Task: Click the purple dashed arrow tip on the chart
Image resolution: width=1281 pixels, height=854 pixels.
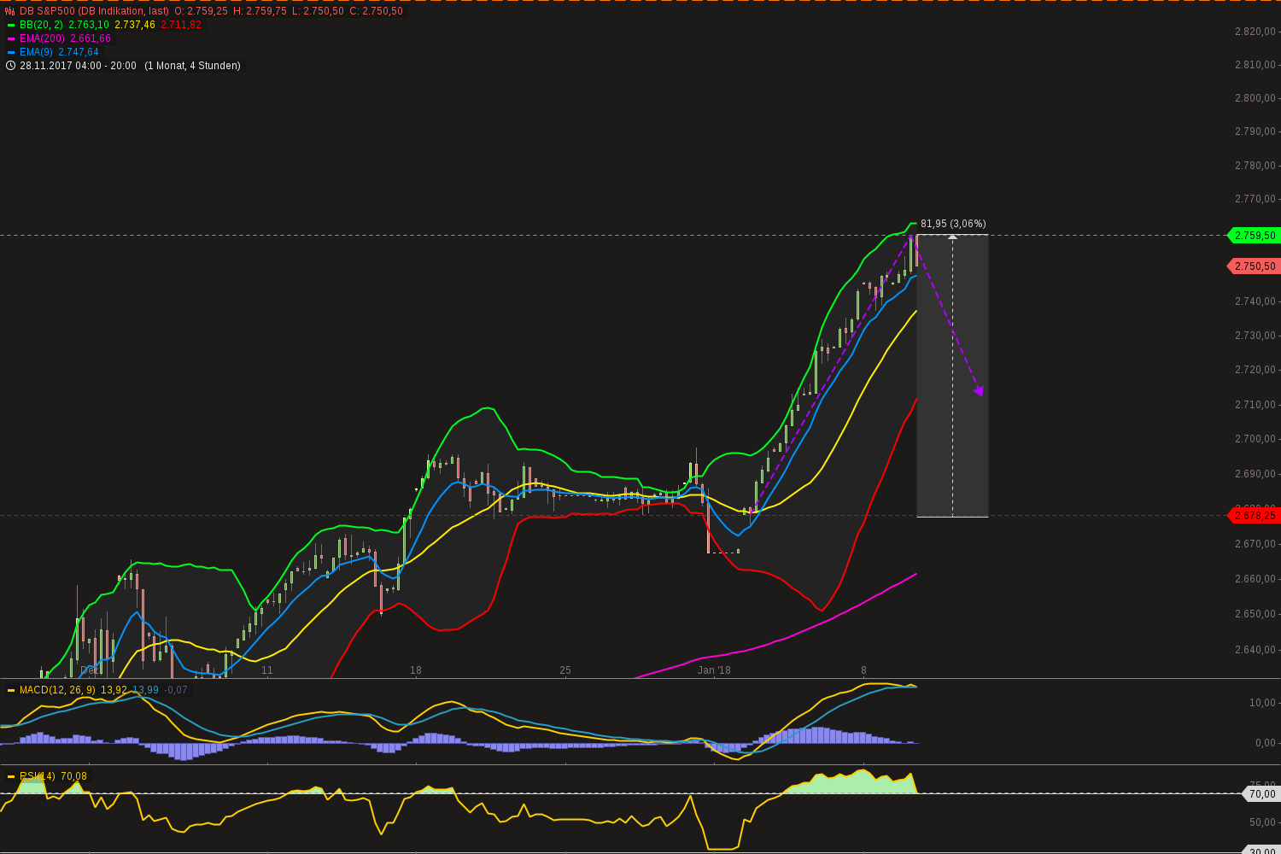Action: point(979,390)
